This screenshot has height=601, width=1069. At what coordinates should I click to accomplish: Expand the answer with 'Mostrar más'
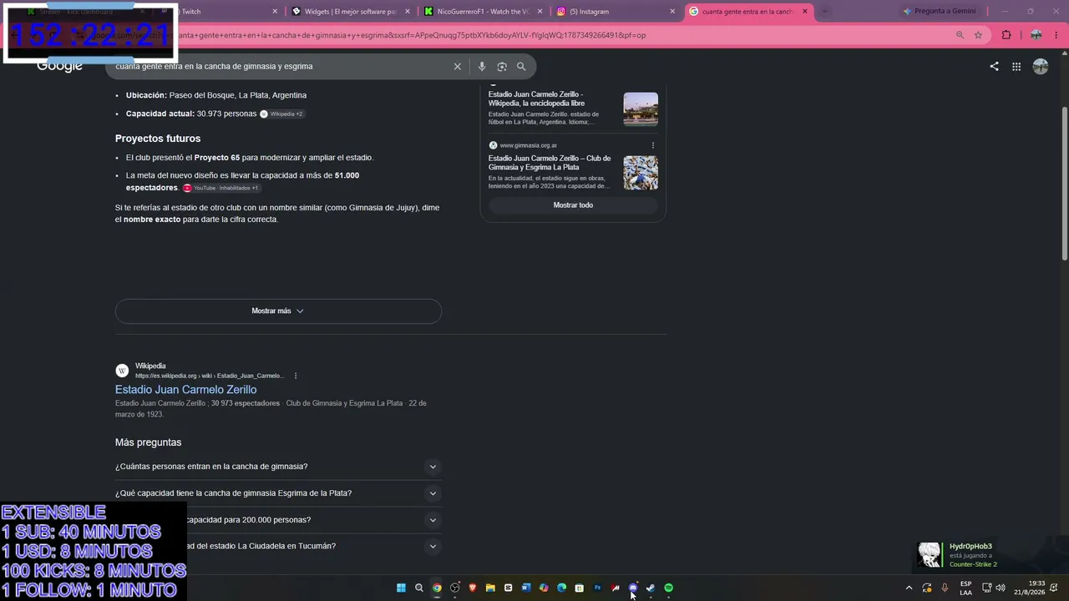click(x=278, y=311)
